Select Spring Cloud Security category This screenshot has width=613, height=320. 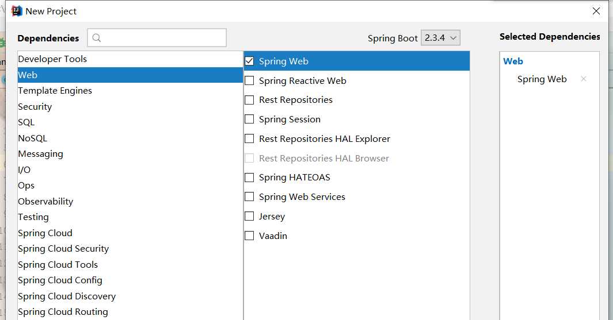(130, 249)
